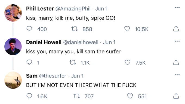Open Daniel Howell's profile avatar
This screenshot has width=185, height=104.
click(x=13, y=47)
